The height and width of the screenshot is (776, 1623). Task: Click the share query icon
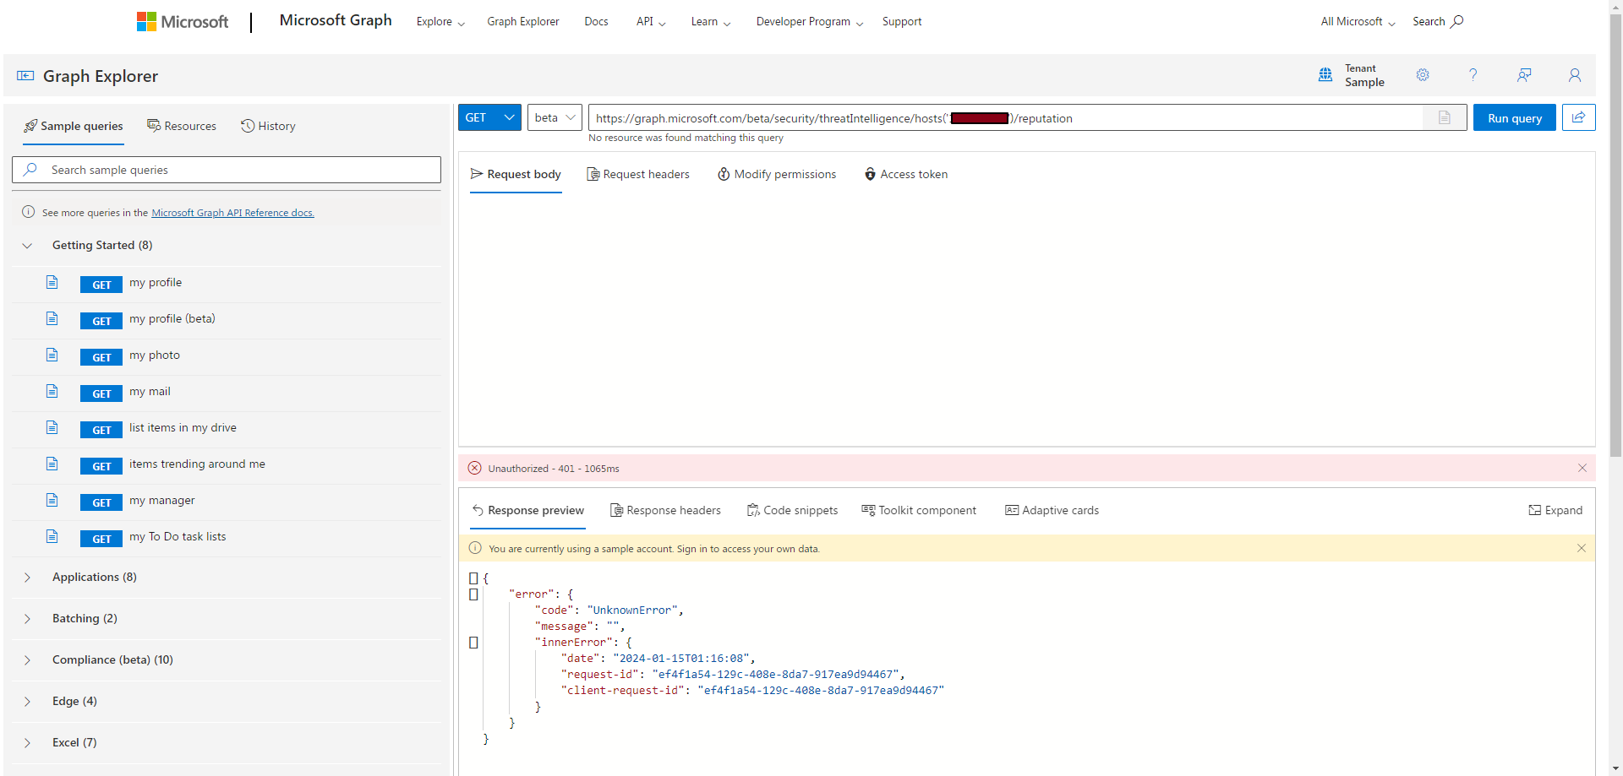(1578, 117)
